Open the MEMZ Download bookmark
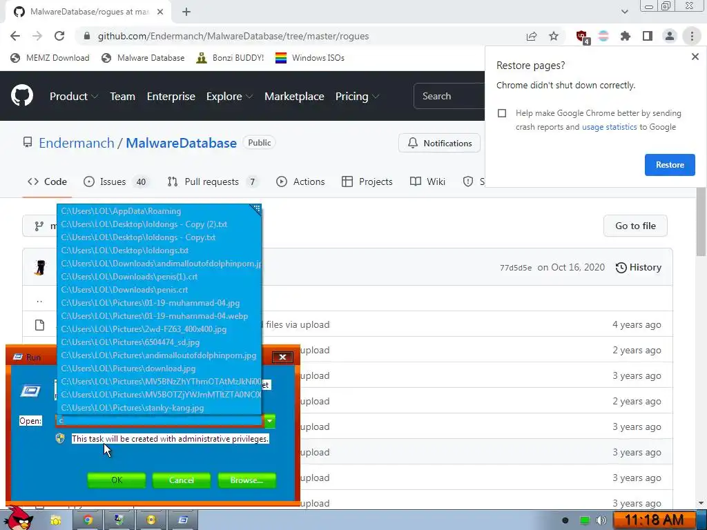Screen dimensions: 707x530 50,58
